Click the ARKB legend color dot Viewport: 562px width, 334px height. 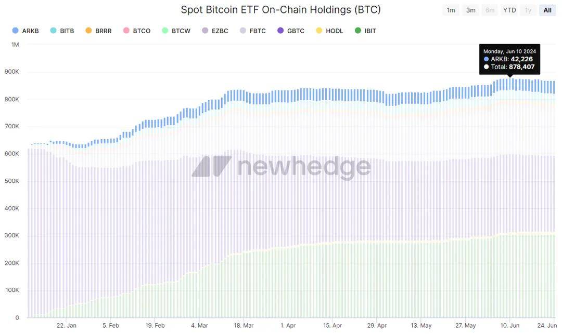tap(16, 31)
